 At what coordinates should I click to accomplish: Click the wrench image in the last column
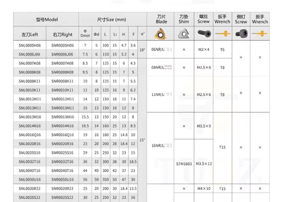tap(260, 34)
